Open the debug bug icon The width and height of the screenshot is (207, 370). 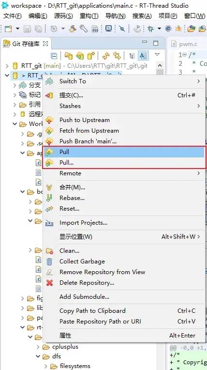[x=150, y=29]
